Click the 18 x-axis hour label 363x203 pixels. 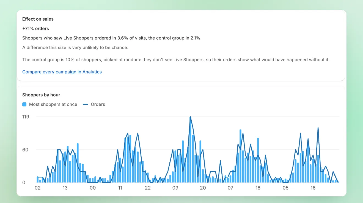pyautogui.click(x=258, y=188)
